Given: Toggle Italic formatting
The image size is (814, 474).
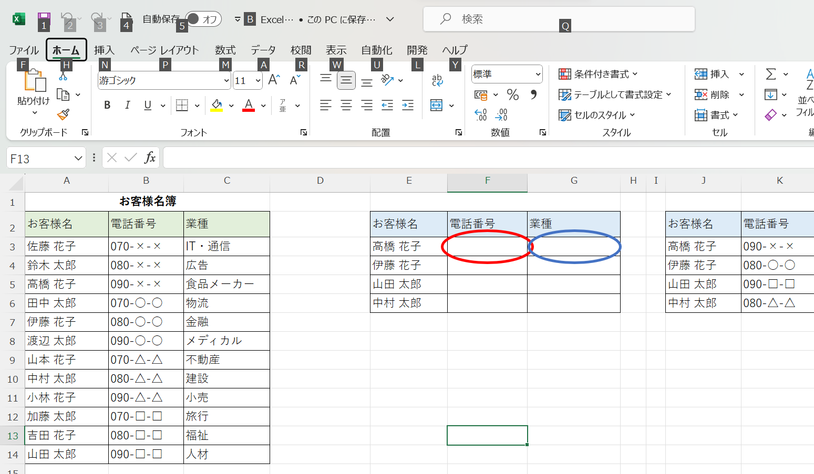Looking at the screenshot, I should [x=127, y=105].
